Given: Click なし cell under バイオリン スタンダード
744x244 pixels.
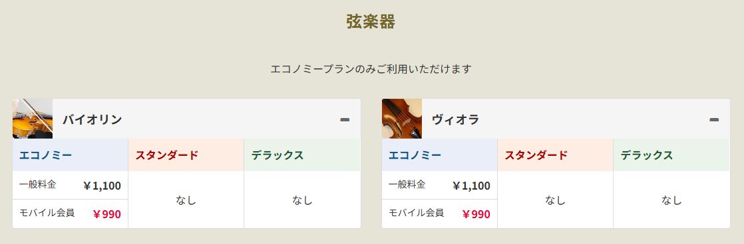Looking at the screenshot, I should (186, 200).
